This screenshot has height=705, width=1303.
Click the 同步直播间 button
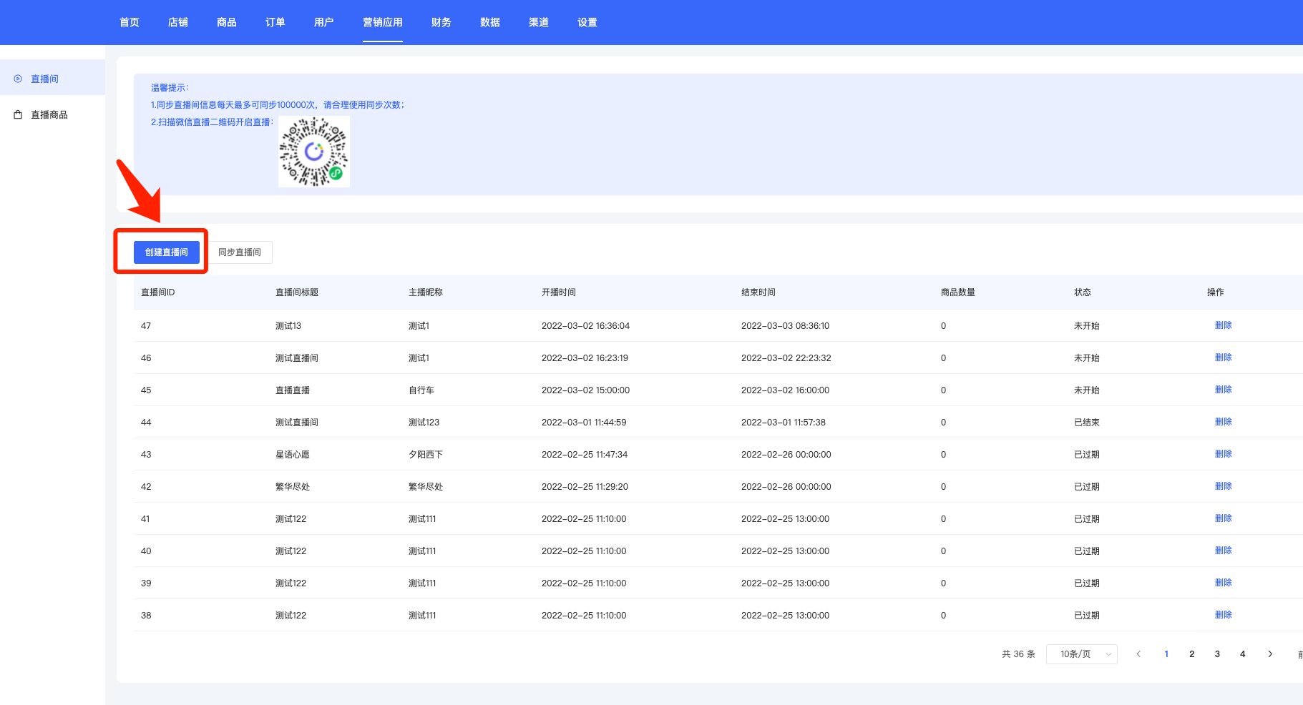click(240, 252)
